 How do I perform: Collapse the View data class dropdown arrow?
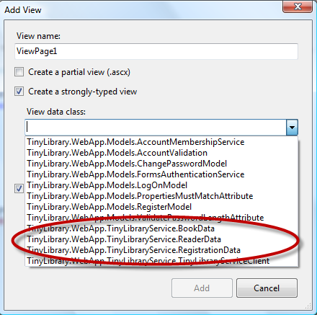point(292,128)
